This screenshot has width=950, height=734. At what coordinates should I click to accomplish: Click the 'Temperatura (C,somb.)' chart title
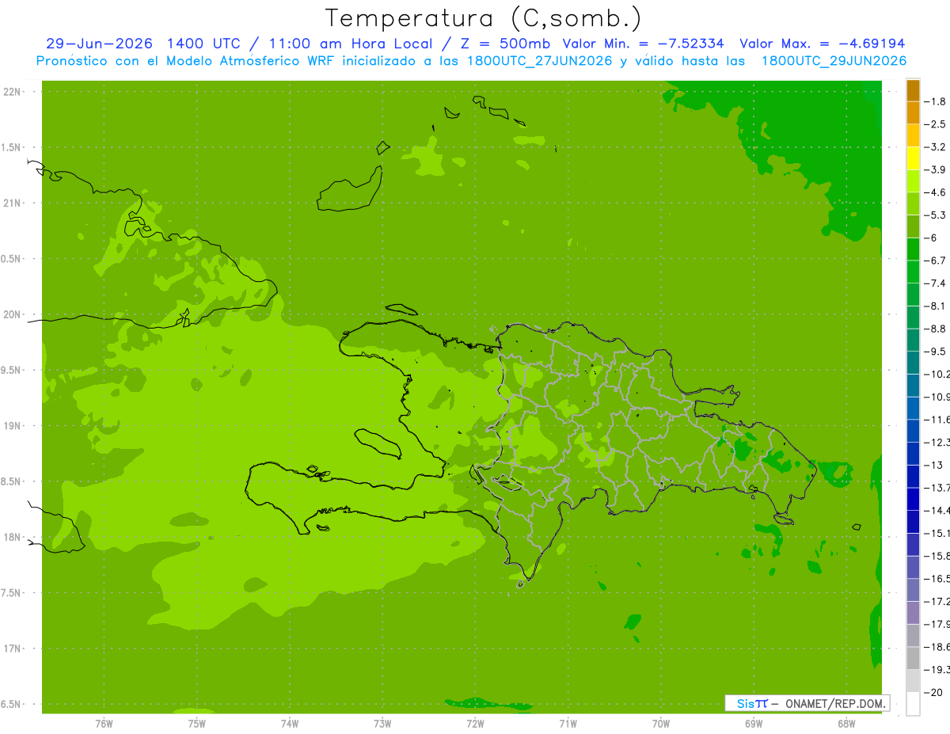(x=483, y=18)
